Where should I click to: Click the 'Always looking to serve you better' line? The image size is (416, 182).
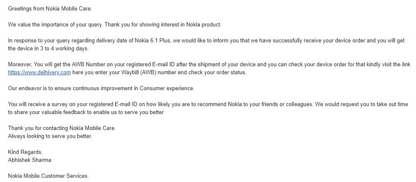tap(50, 136)
